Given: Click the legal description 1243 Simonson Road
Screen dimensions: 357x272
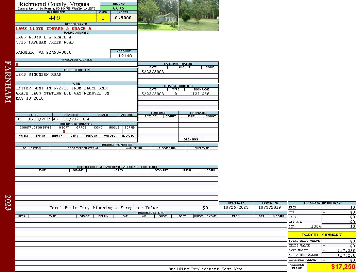Looking at the screenshot, I should point(39,74).
